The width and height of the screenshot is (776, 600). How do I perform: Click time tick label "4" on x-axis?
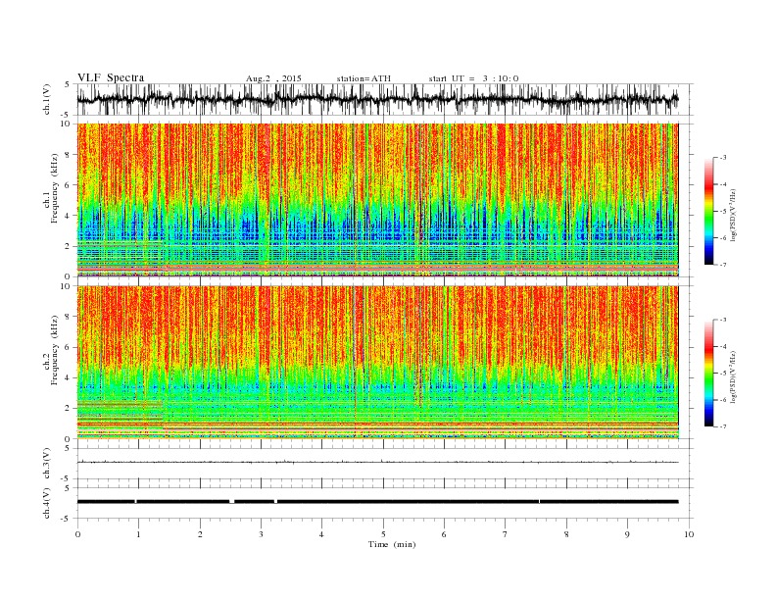click(321, 534)
